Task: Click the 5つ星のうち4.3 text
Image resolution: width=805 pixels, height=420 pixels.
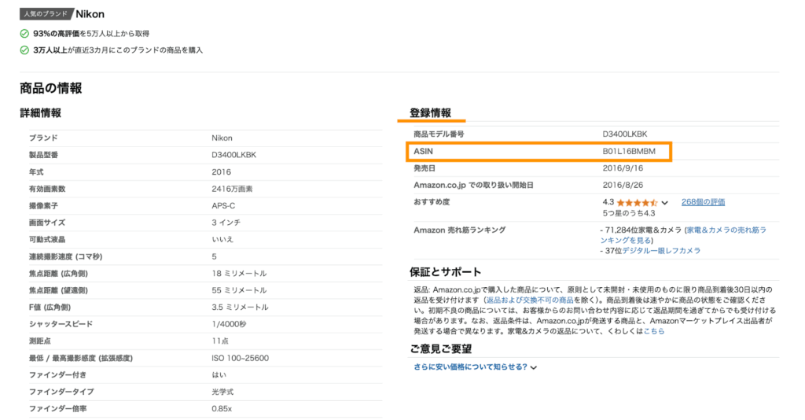Action: click(x=629, y=214)
